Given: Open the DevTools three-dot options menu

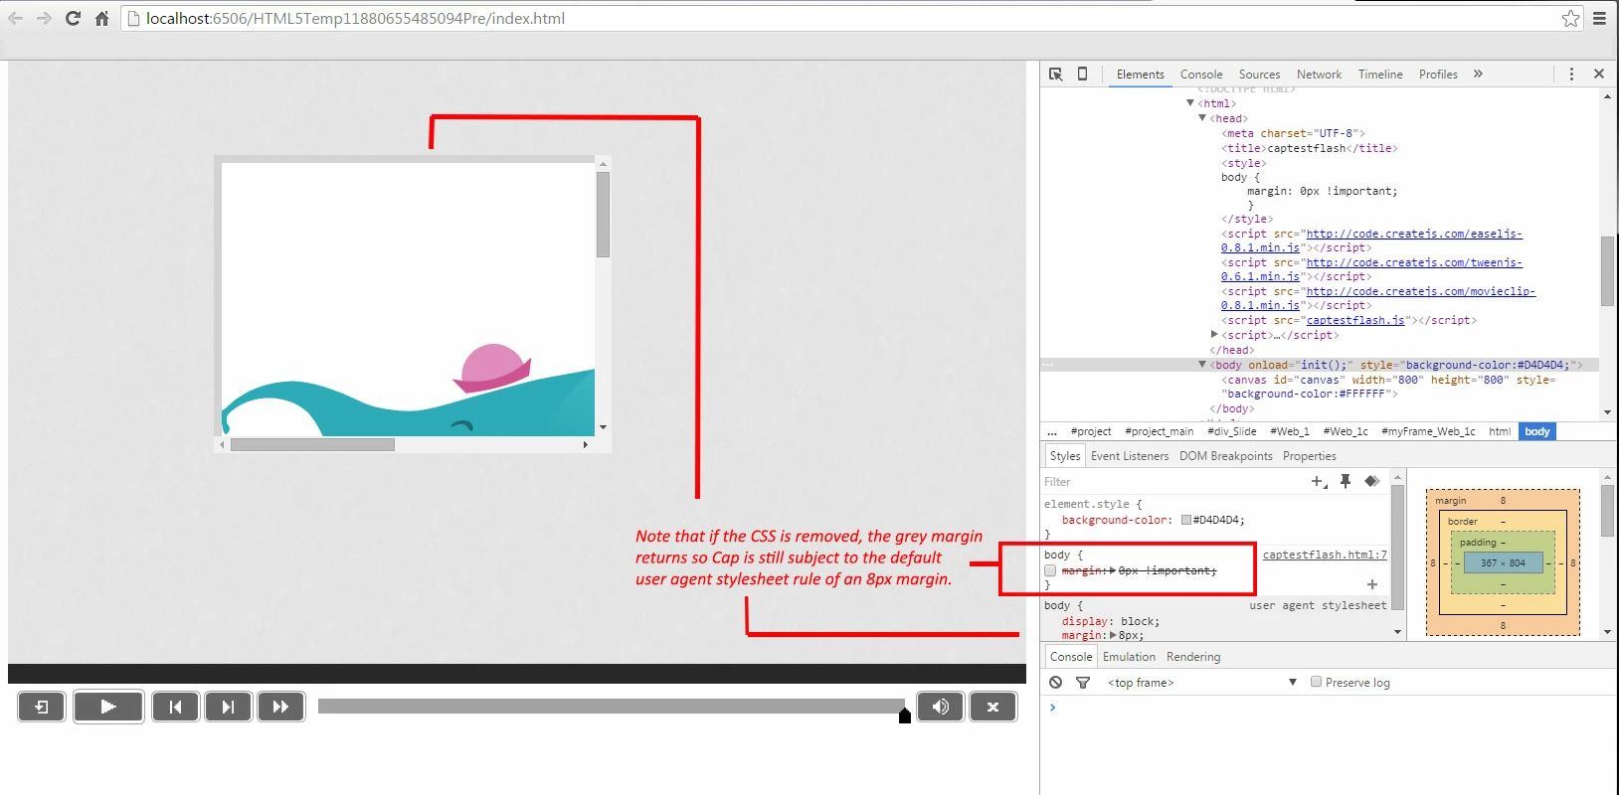Looking at the screenshot, I should tap(1571, 75).
